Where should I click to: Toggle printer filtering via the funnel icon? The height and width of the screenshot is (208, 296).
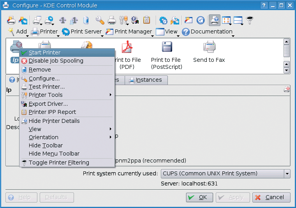(250, 20)
